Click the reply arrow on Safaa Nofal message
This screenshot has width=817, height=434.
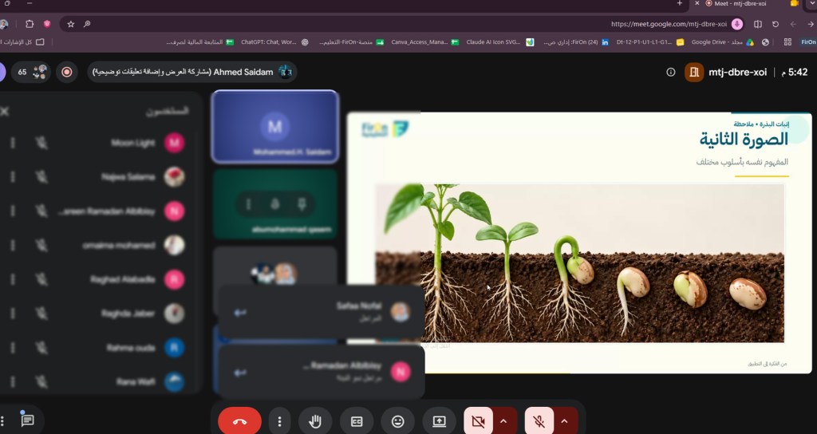[239, 313]
